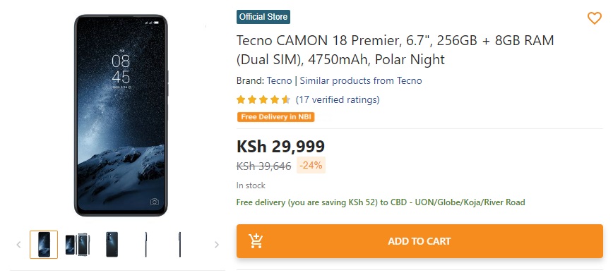This screenshot has height=275, width=613.
Task: Open the 17 verified ratings link
Action: click(x=338, y=100)
